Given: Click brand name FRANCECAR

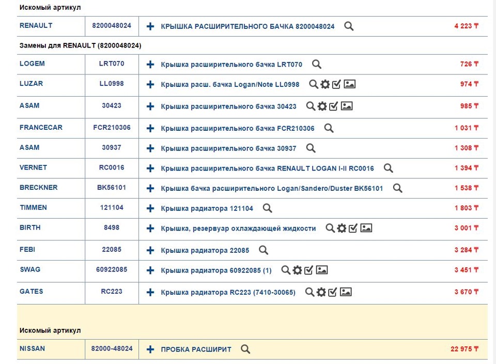Looking at the screenshot, I should pos(41,128).
